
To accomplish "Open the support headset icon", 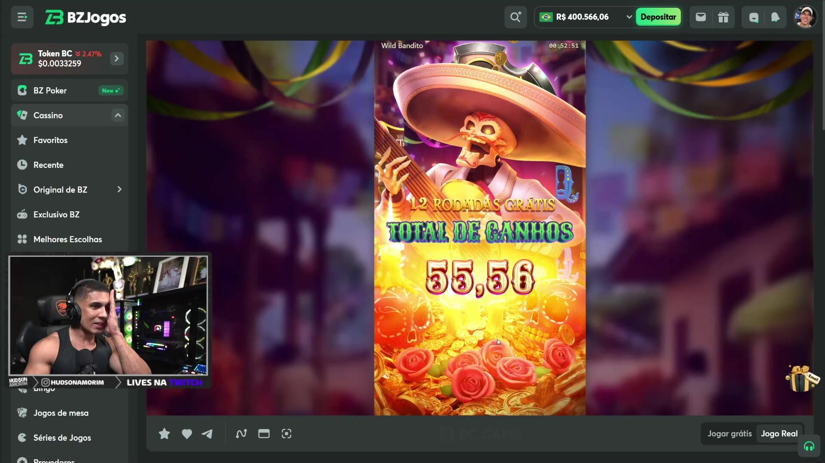I will pos(809,447).
